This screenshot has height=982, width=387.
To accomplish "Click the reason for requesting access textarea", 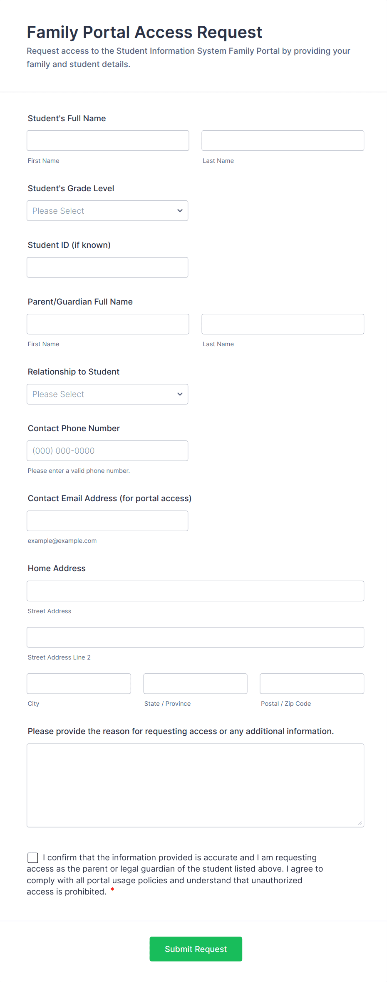I will (x=195, y=785).
